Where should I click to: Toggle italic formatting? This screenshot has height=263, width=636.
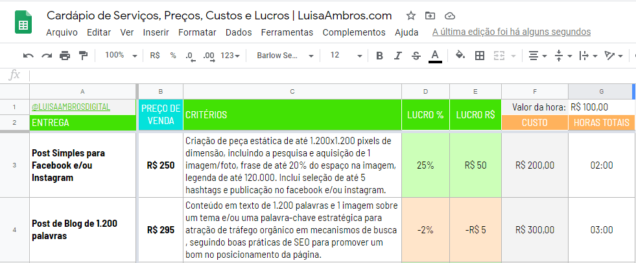pos(398,56)
